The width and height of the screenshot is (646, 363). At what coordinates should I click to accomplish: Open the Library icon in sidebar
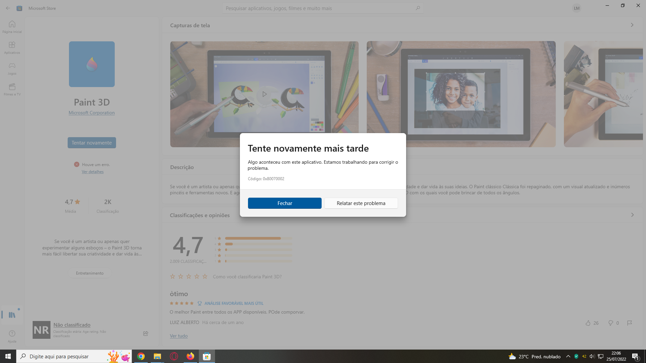click(x=12, y=315)
